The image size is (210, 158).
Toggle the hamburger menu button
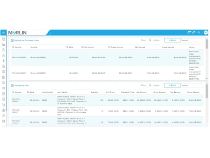(3, 32)
